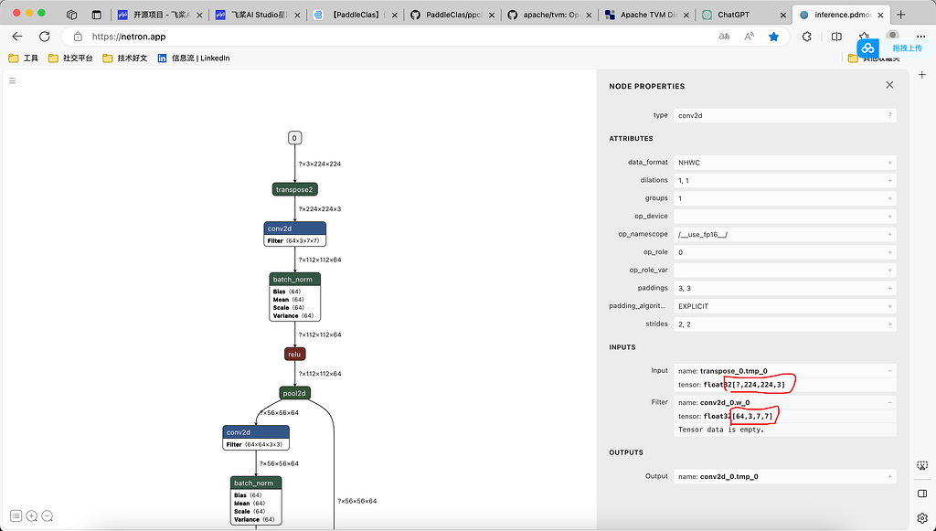
Task: Collapse the Filter conv2d_0.w_0 details
Action: point(889,402)
